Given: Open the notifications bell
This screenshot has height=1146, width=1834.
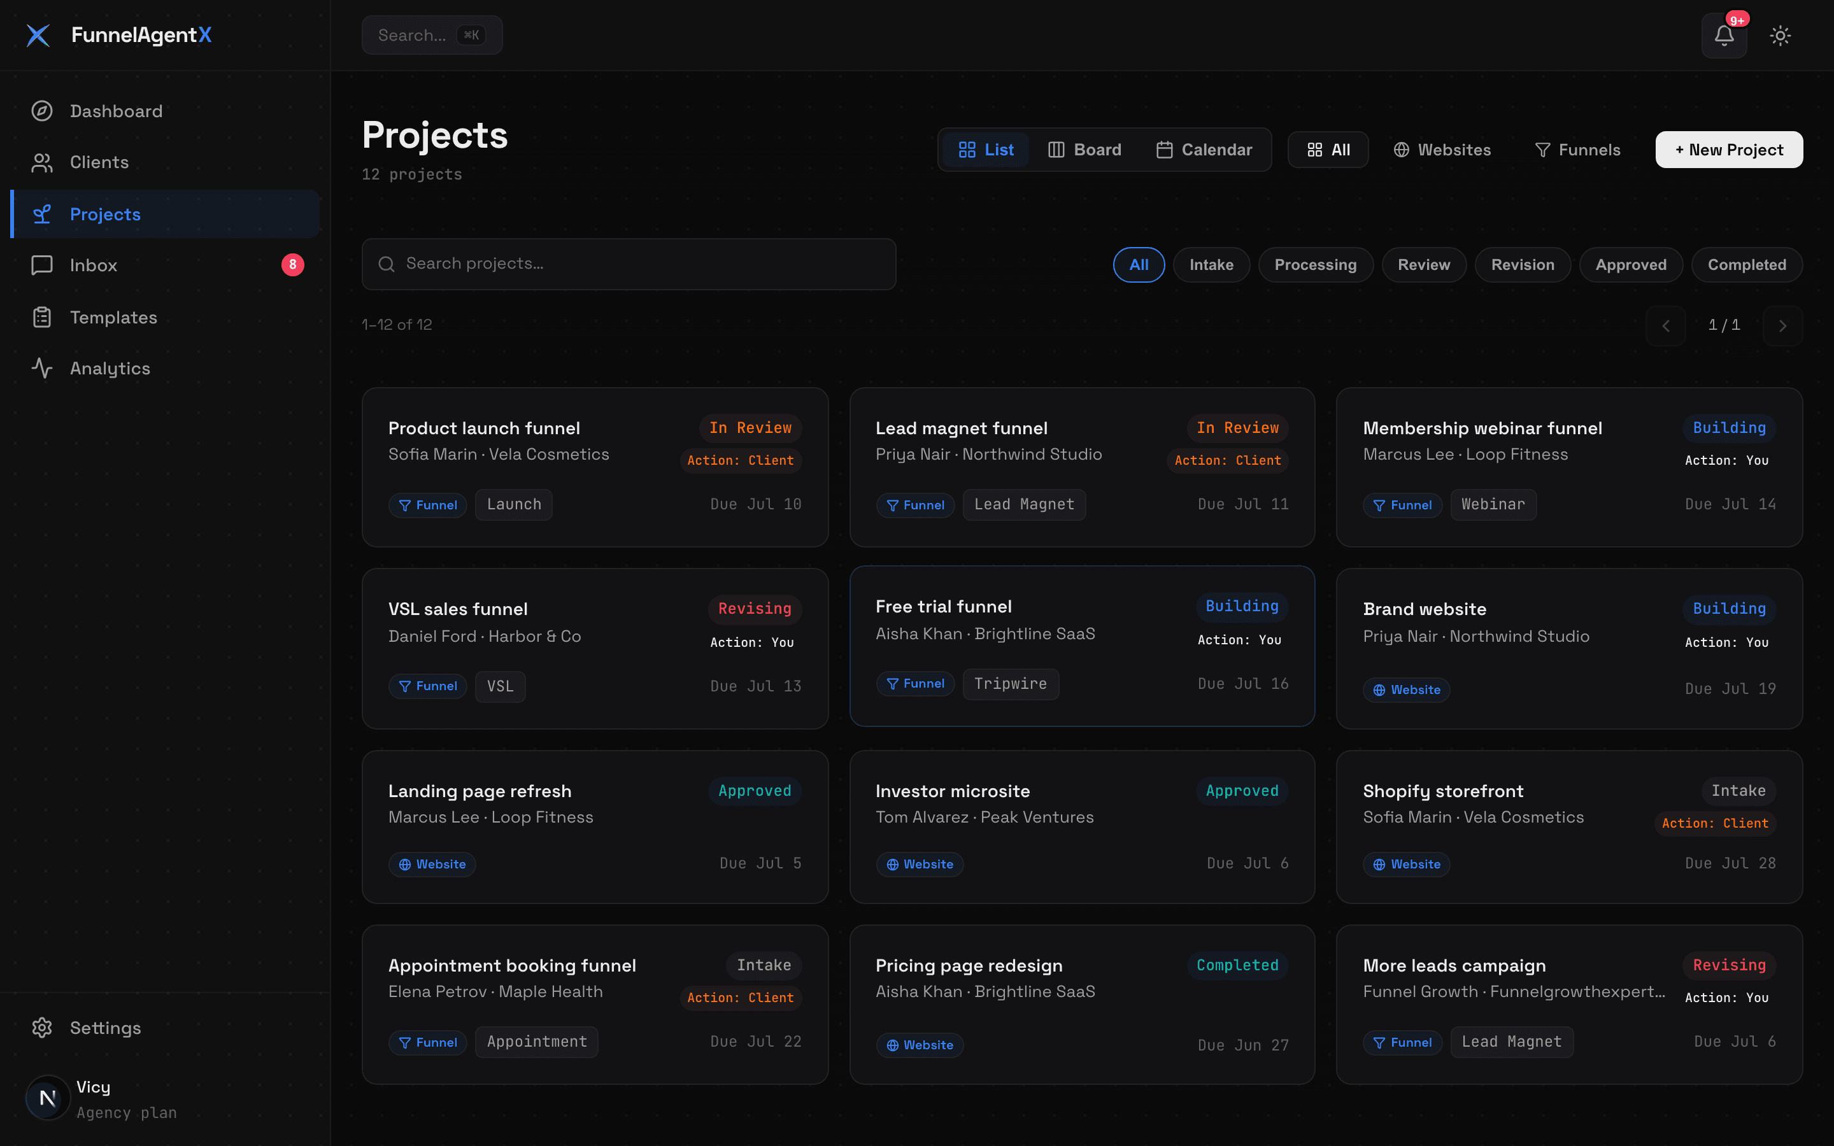Looking at the screenshot, I should coord(1724,35).
